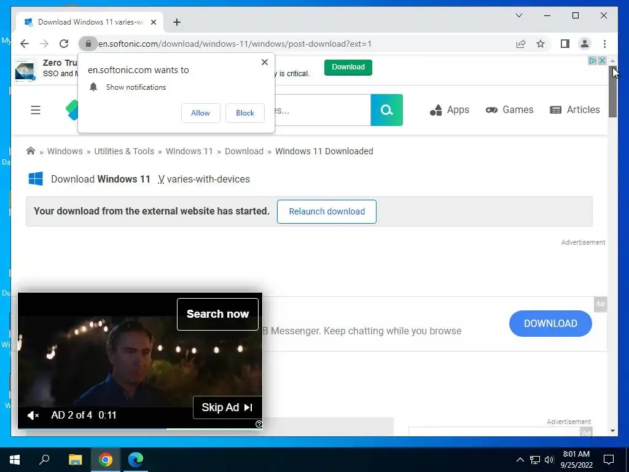
Task: Open File Explorer from the taskbar
Action: [75, 460]
